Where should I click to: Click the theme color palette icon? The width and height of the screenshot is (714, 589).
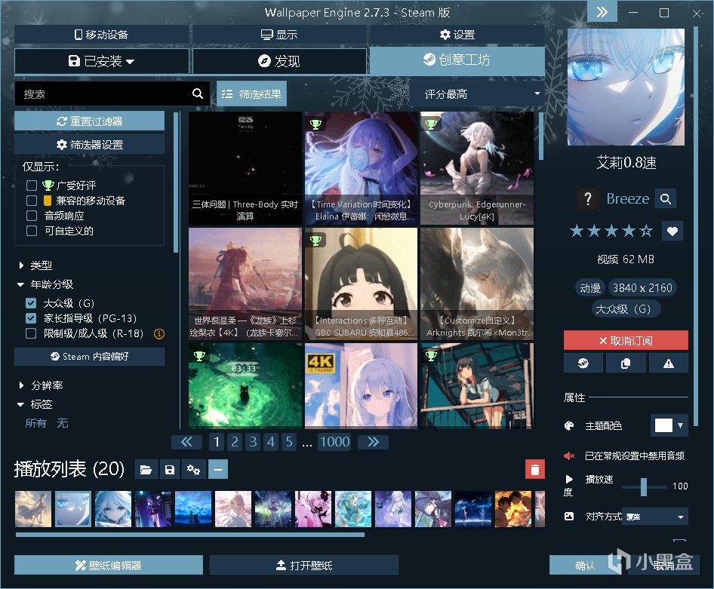click(569, 425)
